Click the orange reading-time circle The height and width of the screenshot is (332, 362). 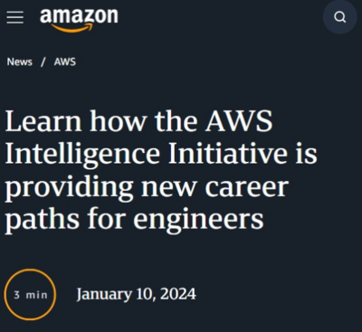30,295
